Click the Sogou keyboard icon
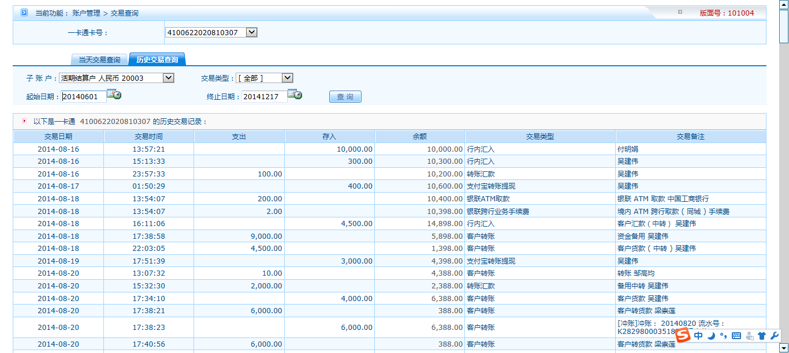Screen dimensions: 789x353 point(736,336)
